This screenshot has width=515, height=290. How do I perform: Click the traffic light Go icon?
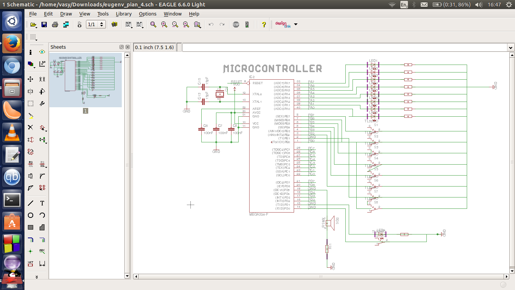(247, 25)
